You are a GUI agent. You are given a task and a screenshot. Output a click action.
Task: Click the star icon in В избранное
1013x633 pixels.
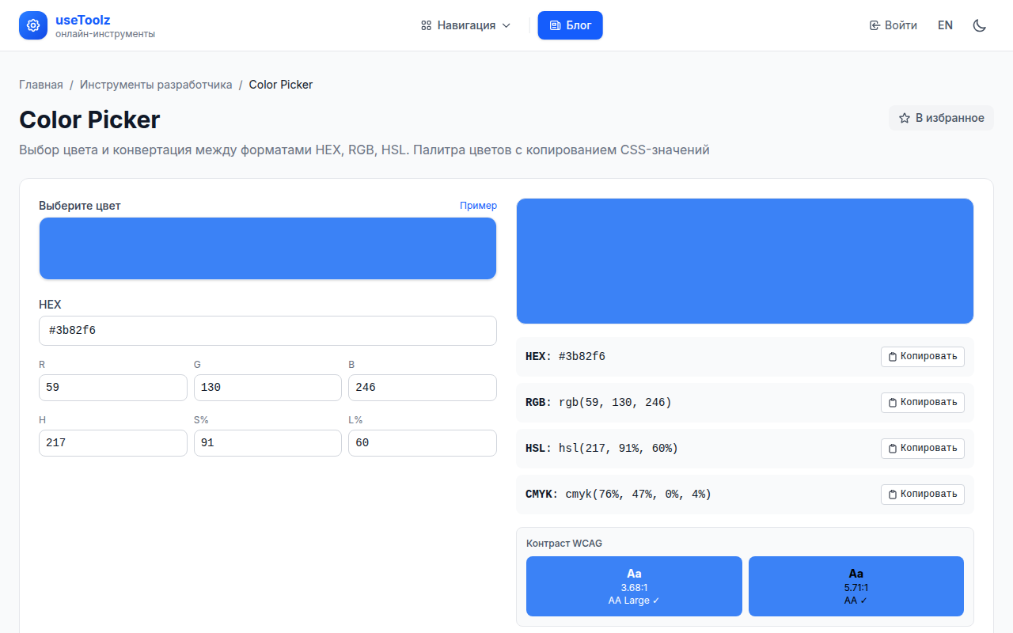click(905, 118)
